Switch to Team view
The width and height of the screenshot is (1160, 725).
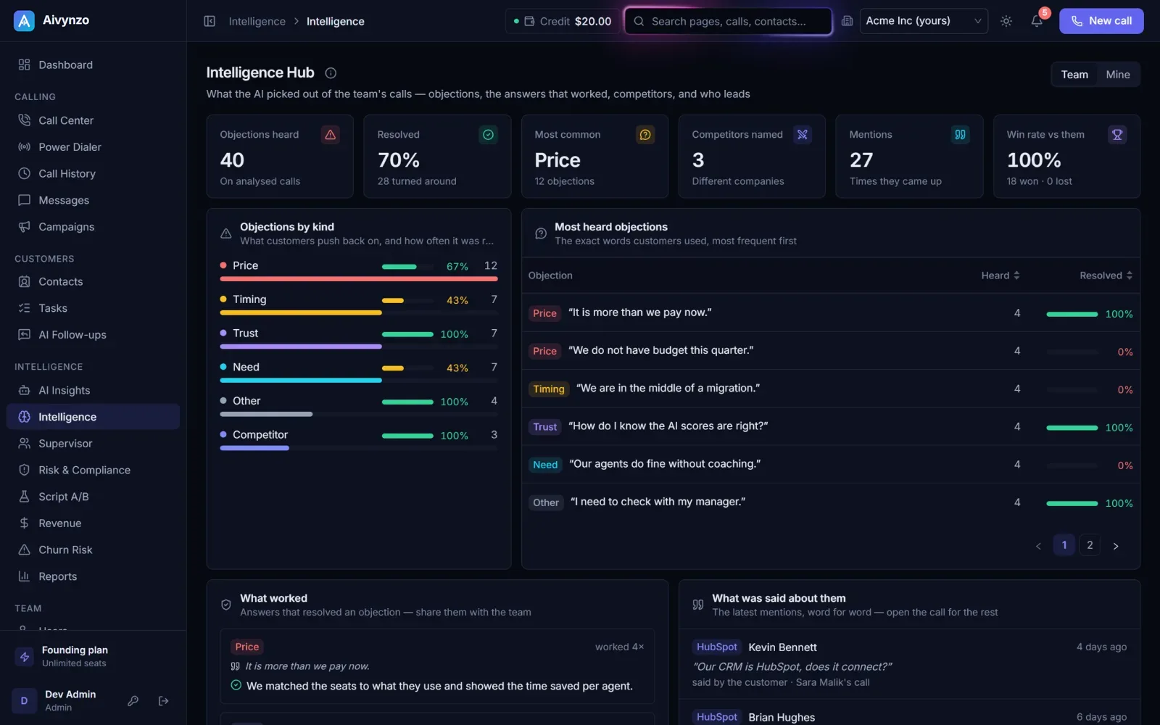tap(1074, 75)
